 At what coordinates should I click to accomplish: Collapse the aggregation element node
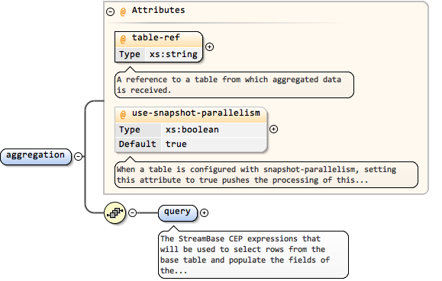(79, 156)
